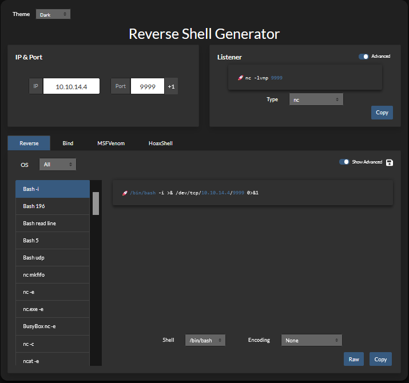Select the nc.exe -e payload
This screenshot has width=409, height=383.
coord(53,309)
